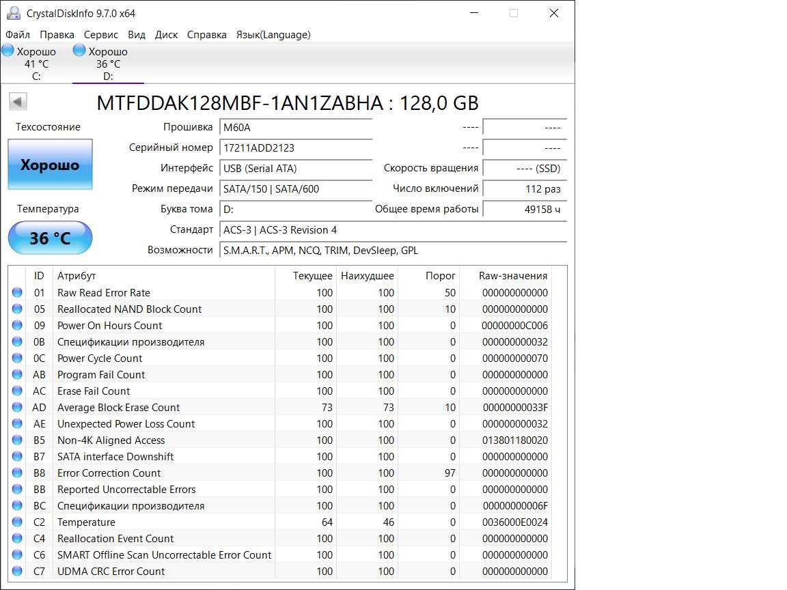Click status orb for Erase Fail Count
The width and height of the screenshot is (787, 590).
click(17, 391)
